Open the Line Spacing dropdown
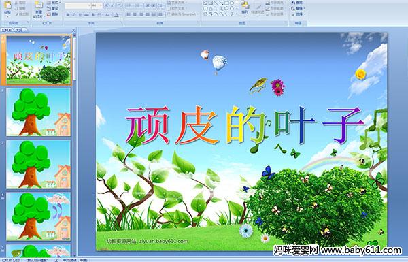The image size is (408, 262). (x=161, y=5)
